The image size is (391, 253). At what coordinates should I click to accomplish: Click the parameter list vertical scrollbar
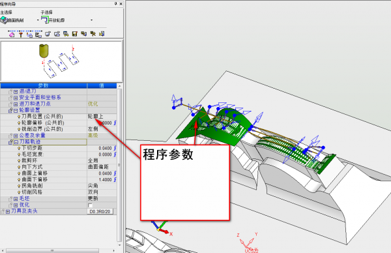(x=119, y=165)
